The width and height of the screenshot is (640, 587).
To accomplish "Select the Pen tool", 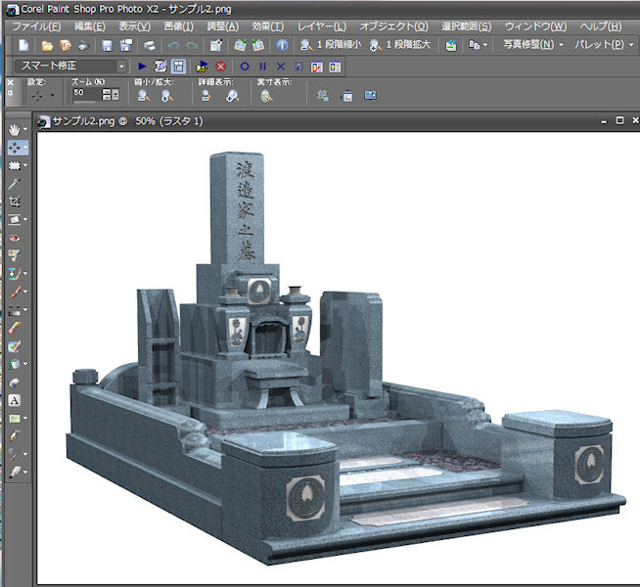I will point(15,436).
